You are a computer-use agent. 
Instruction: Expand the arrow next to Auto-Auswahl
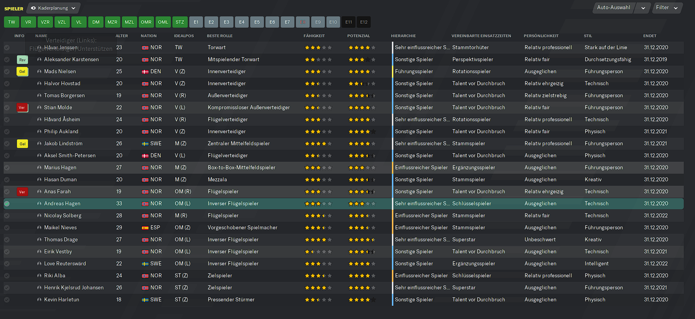pos(643,8)
